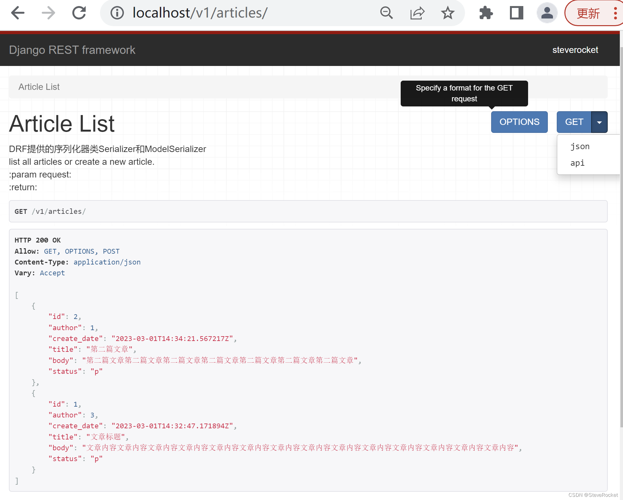The image size is (623, 500).
Task: Go back using browser back arrow
Action: pos(18,13)
